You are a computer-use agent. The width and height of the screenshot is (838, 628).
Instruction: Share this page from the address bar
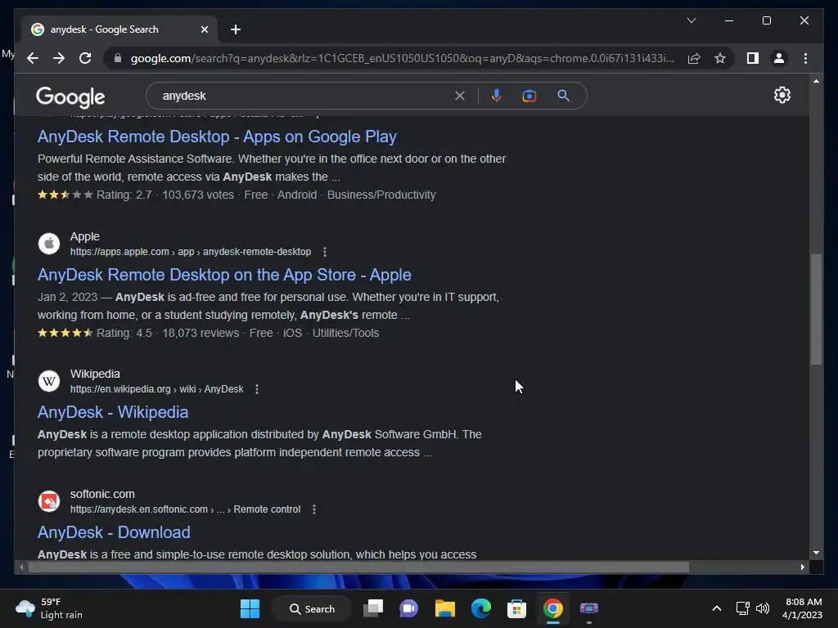coord(694,58)
